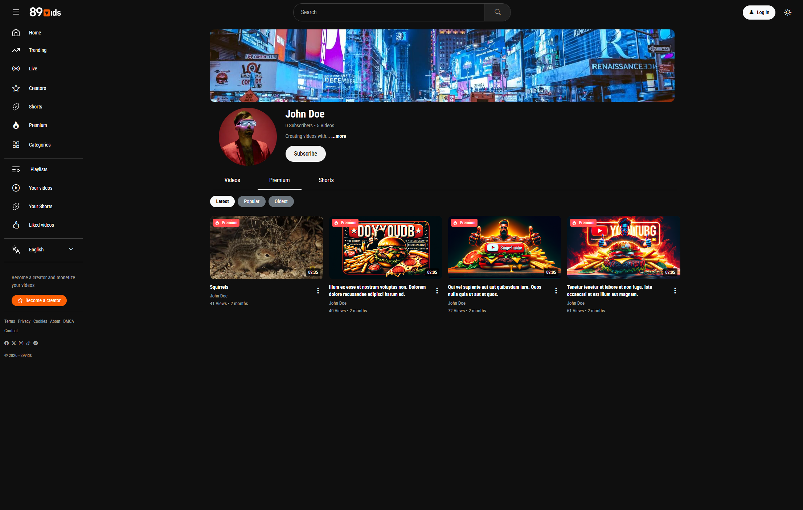Switch to the Shorts tab
803x510 pixels.
tap(326, 180)
